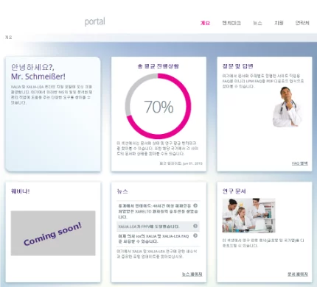Switch to the 벤치마크 menu item
This screenshot has height=287, width=317.
click(231, 23)
